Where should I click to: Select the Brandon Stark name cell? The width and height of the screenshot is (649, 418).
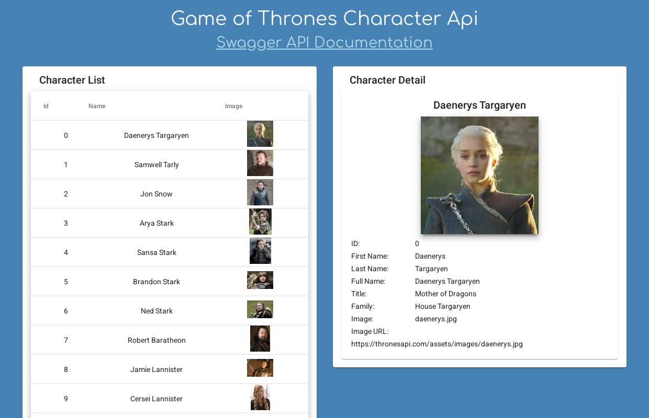point(156,282)
